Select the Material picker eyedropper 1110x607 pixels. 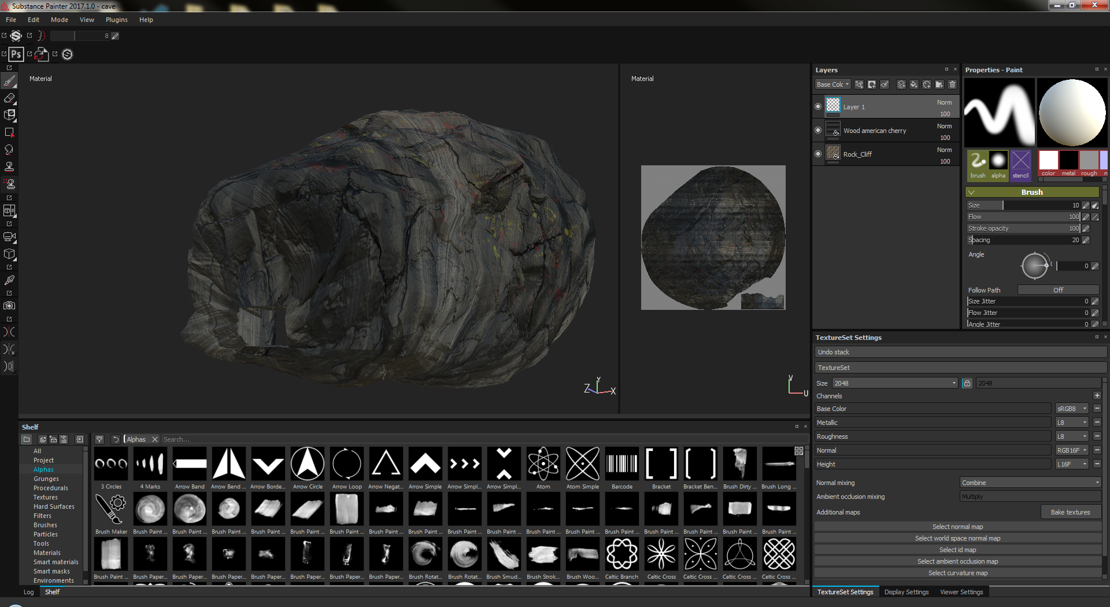9,280
